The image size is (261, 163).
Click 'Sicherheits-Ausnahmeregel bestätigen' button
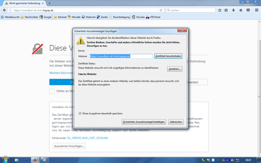point(144,122)
